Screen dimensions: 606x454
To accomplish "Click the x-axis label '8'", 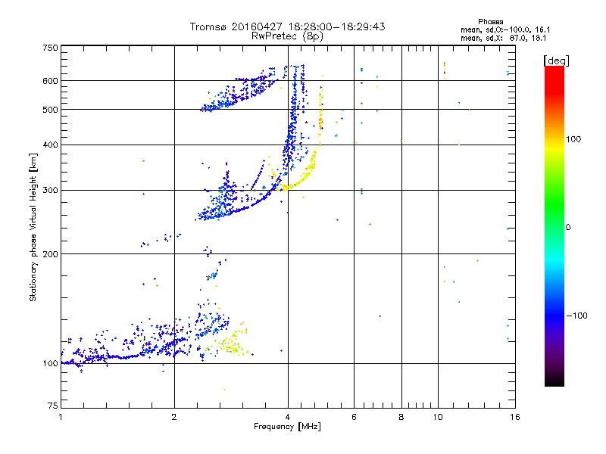I will tap(401, 417).
